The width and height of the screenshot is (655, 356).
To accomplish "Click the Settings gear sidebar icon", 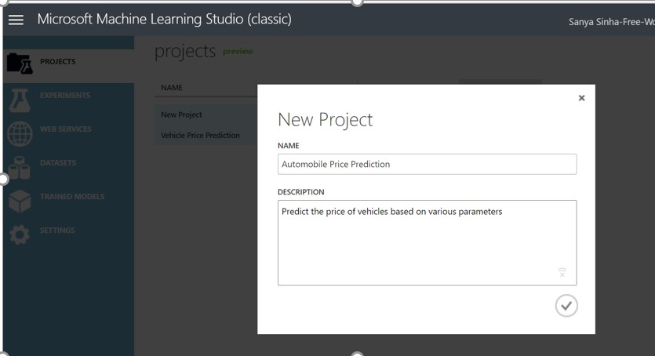I will point(19,234).
